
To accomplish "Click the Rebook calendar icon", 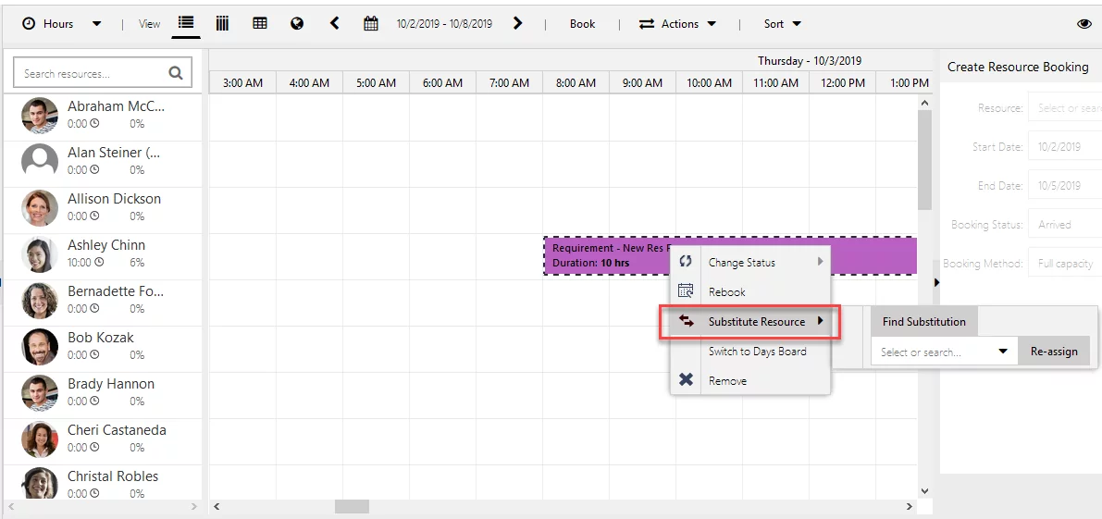I will pos(686,290).
